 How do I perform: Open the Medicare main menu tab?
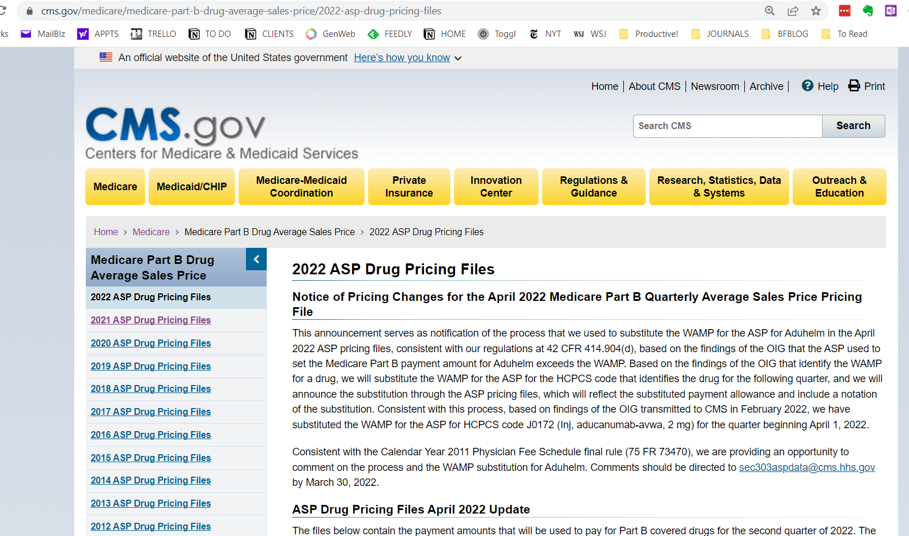[115, 187]
